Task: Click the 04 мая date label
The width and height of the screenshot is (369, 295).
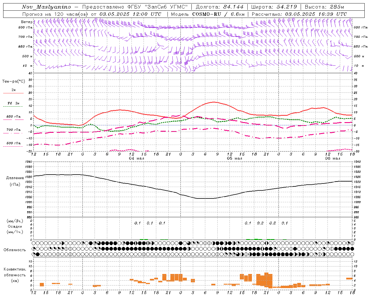Action: (136, 158)
